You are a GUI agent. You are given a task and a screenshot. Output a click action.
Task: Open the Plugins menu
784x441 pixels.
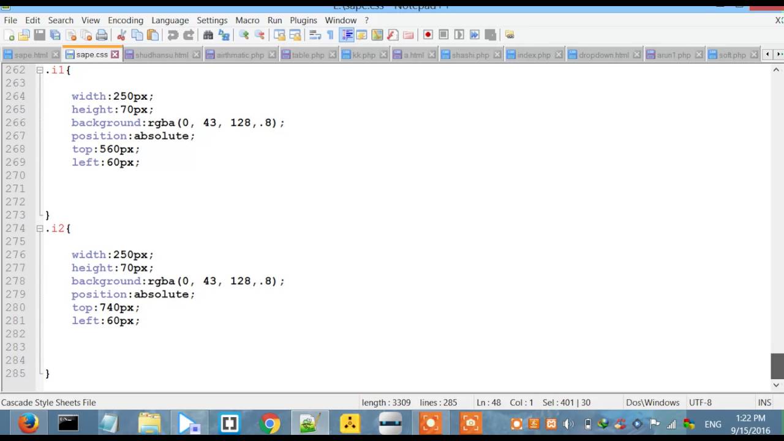(x=303, y=20)
